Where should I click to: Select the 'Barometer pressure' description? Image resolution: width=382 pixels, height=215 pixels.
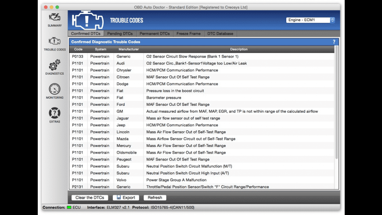[x=164, y=98]
